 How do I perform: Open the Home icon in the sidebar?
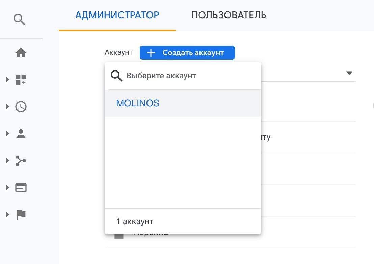click(x=21, y=52)
